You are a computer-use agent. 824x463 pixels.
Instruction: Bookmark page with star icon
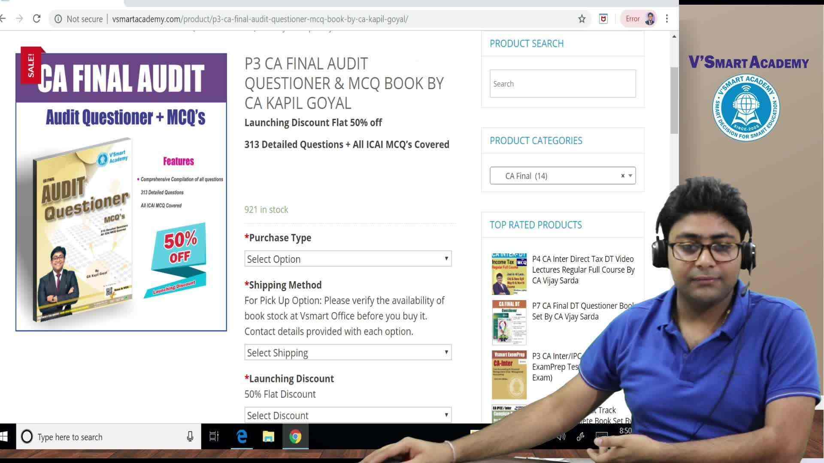click(582, 19)
